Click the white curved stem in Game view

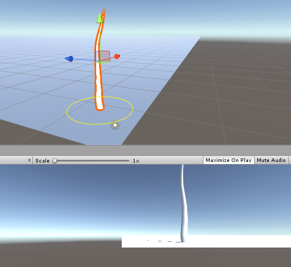click(184, 204)
